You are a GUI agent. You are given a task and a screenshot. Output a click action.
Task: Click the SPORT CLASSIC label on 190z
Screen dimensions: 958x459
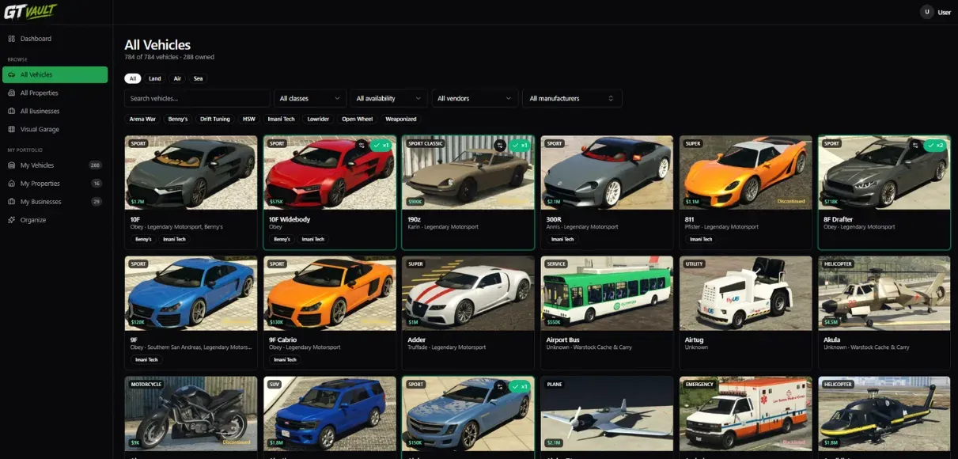pyautogui.click(x=426, y=144)
